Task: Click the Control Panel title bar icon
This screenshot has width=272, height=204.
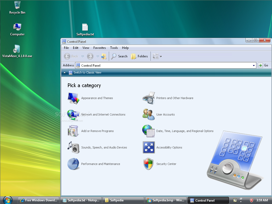Action: point(64,41)
